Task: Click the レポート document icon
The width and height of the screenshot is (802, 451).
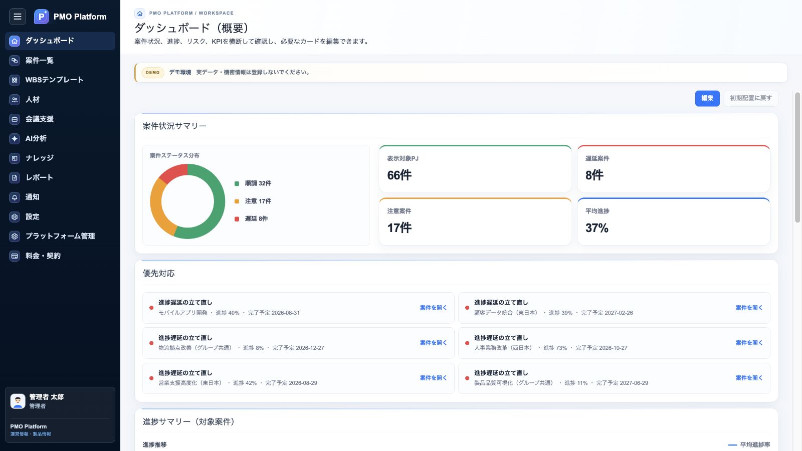Action: point(15,177)
